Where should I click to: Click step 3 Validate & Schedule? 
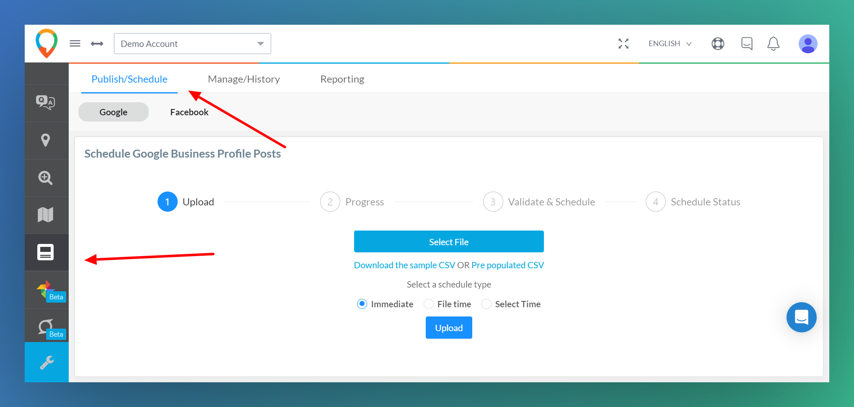click(539, 202)
